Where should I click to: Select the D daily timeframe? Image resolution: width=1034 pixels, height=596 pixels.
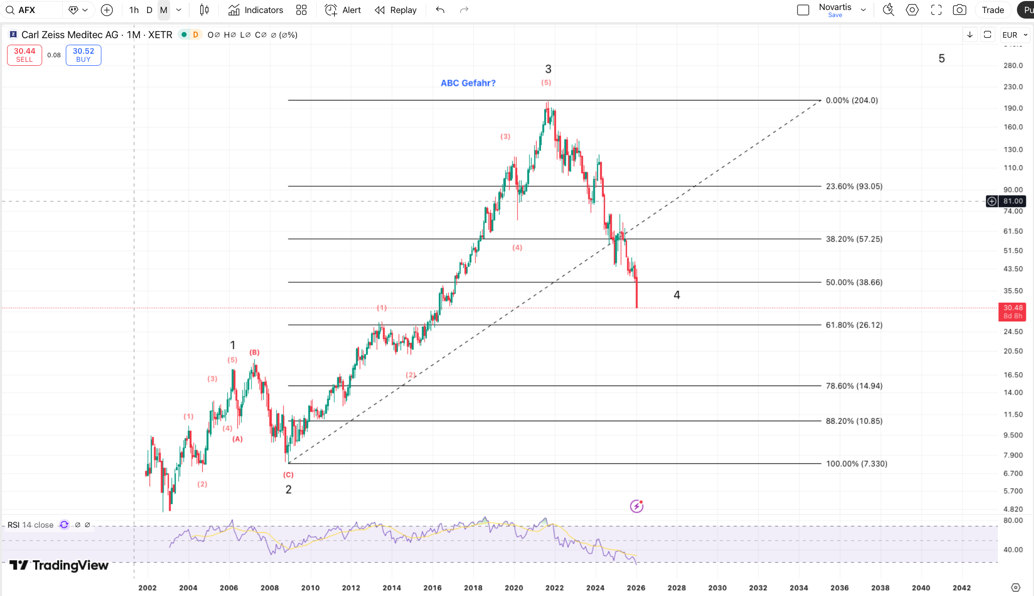(149, 10)
